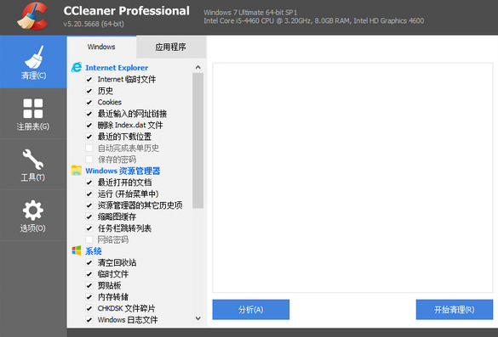The height and width of the screenshot is (337, 498).
Task: Toggle 任务栏跳转列表 checkbox
Action: [89, 228]
